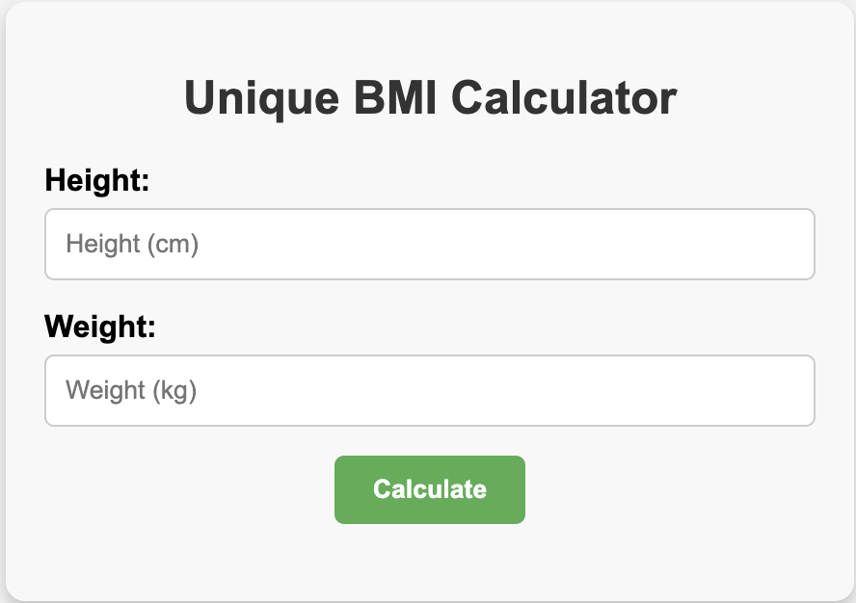Activate the centimeters input
Viewport: 856px width, 603px height.
click(x=430, y=245)
